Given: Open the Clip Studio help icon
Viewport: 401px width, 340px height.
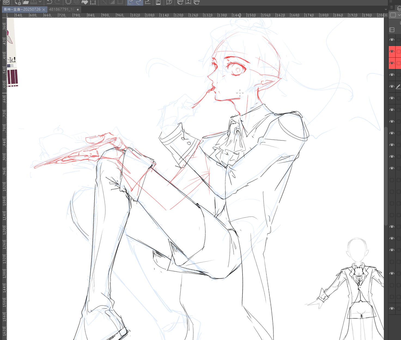Looking at the screenshot, I should [x=169, y=2].
